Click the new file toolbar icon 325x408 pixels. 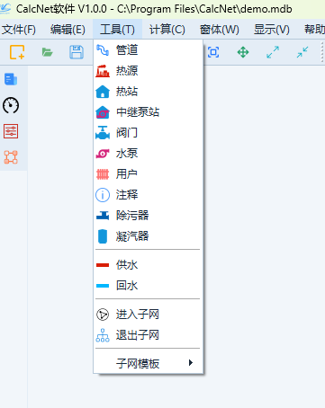(x=17, y=52)
